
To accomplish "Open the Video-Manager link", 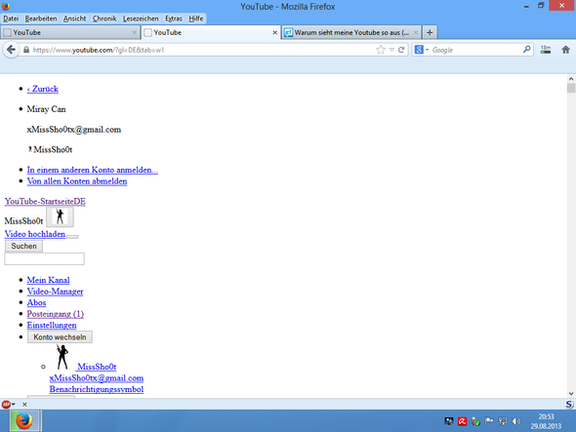I will point(55,292).
